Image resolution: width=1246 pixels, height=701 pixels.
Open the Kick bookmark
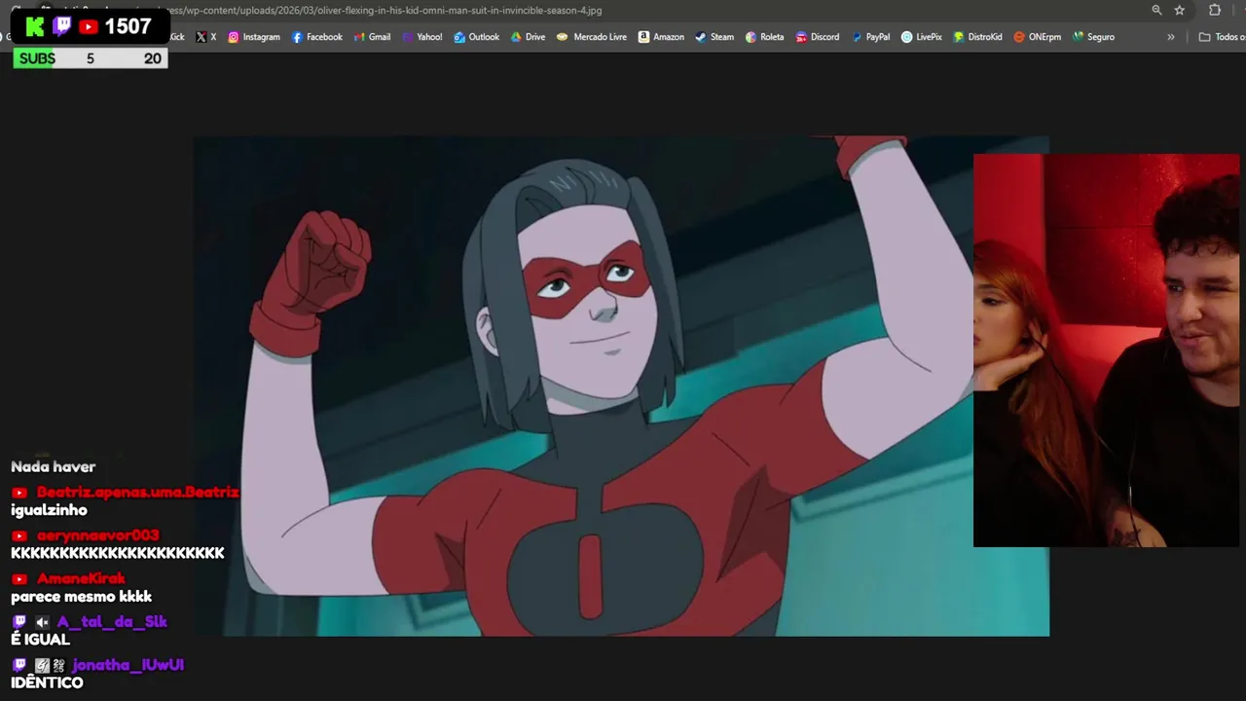click(177, 37)
